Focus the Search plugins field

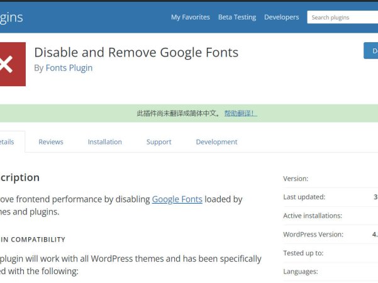342,17
